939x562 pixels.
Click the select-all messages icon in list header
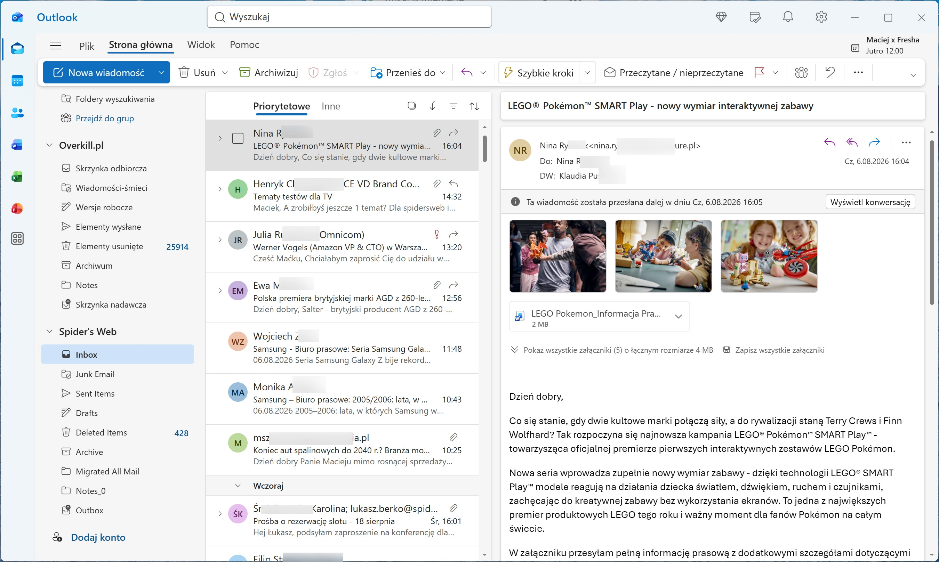(x=411, y=106)
